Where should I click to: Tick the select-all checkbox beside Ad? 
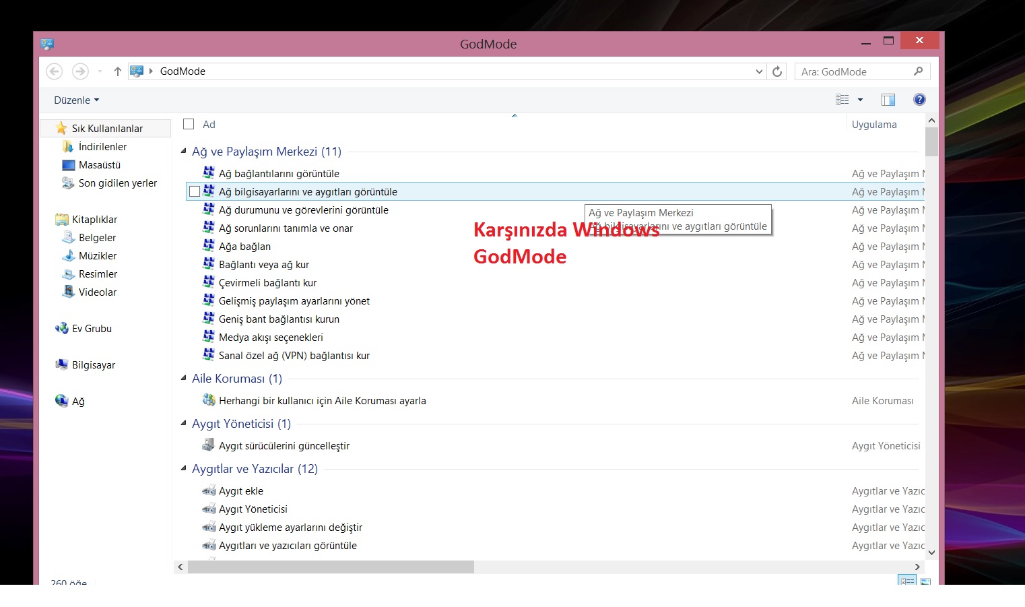189,124
